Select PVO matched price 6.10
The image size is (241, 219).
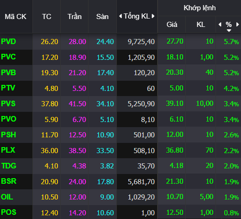pos(177,119)
